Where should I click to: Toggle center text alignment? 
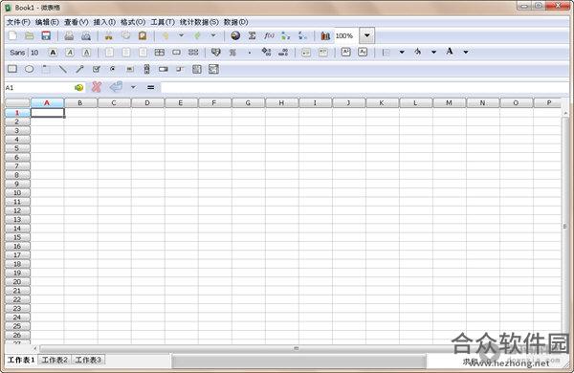pos(126,53)
